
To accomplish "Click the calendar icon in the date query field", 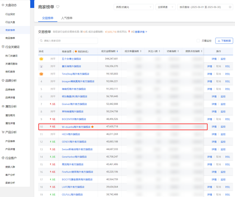I will 230,7.
